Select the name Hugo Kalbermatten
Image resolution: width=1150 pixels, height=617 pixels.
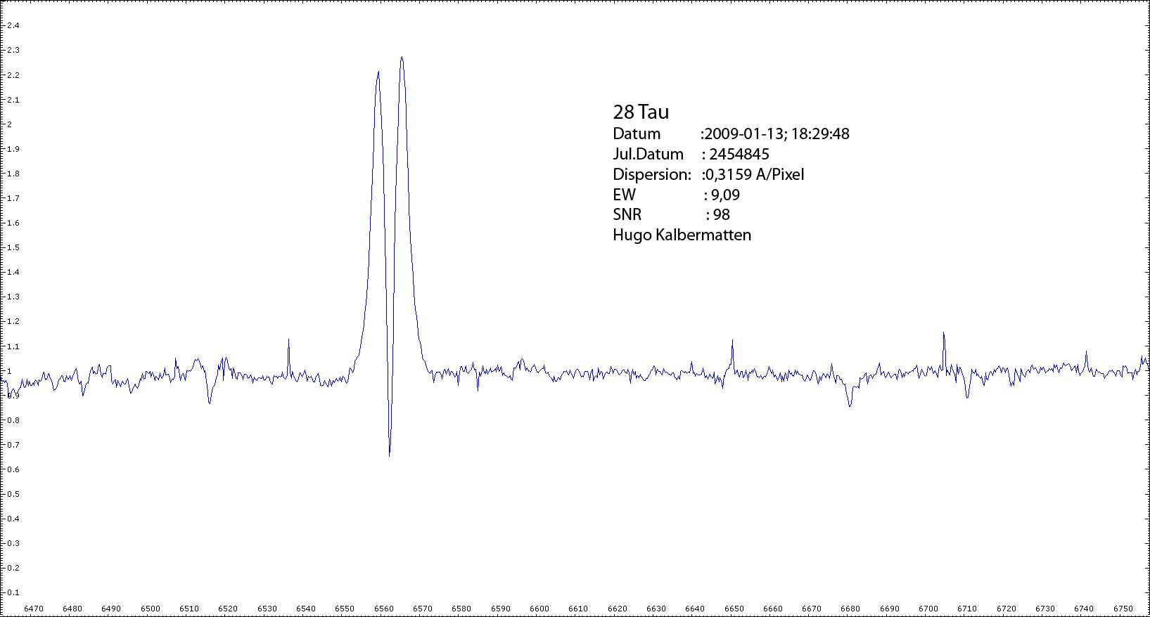tap(682, 235)
